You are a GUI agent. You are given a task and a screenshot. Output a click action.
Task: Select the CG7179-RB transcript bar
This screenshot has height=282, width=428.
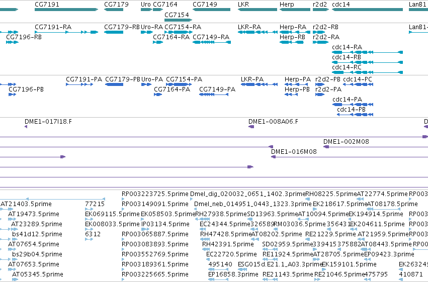click(x=114, y=32)
